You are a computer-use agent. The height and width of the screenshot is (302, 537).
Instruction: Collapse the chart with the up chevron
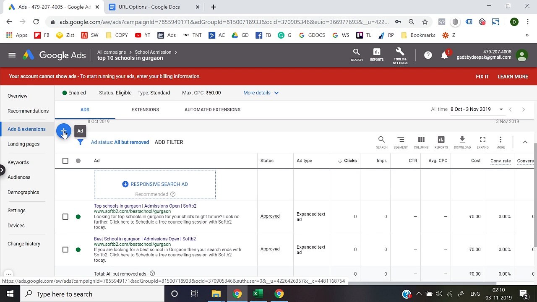coord(525,142)
